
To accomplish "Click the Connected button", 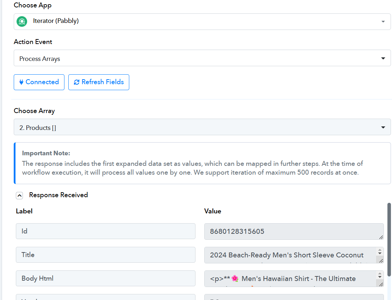I will point(39,82).
